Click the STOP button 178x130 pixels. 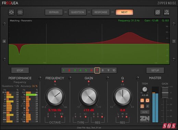[20, 70]
